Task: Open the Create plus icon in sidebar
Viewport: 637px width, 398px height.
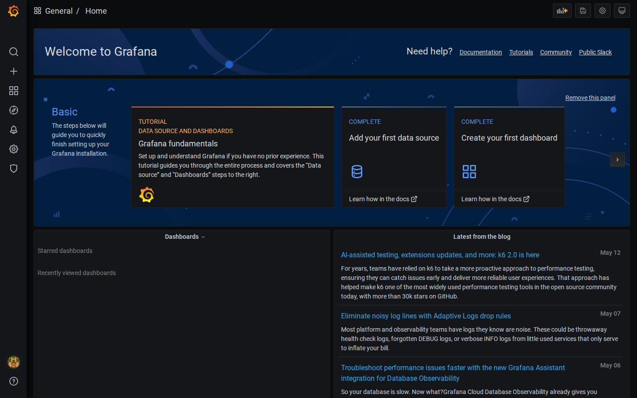Action: pyautogui.click(x=14, y=71)
